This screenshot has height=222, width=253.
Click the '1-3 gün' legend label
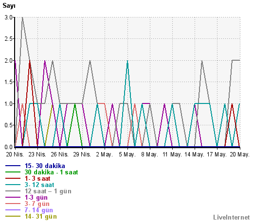coord(36,198)
